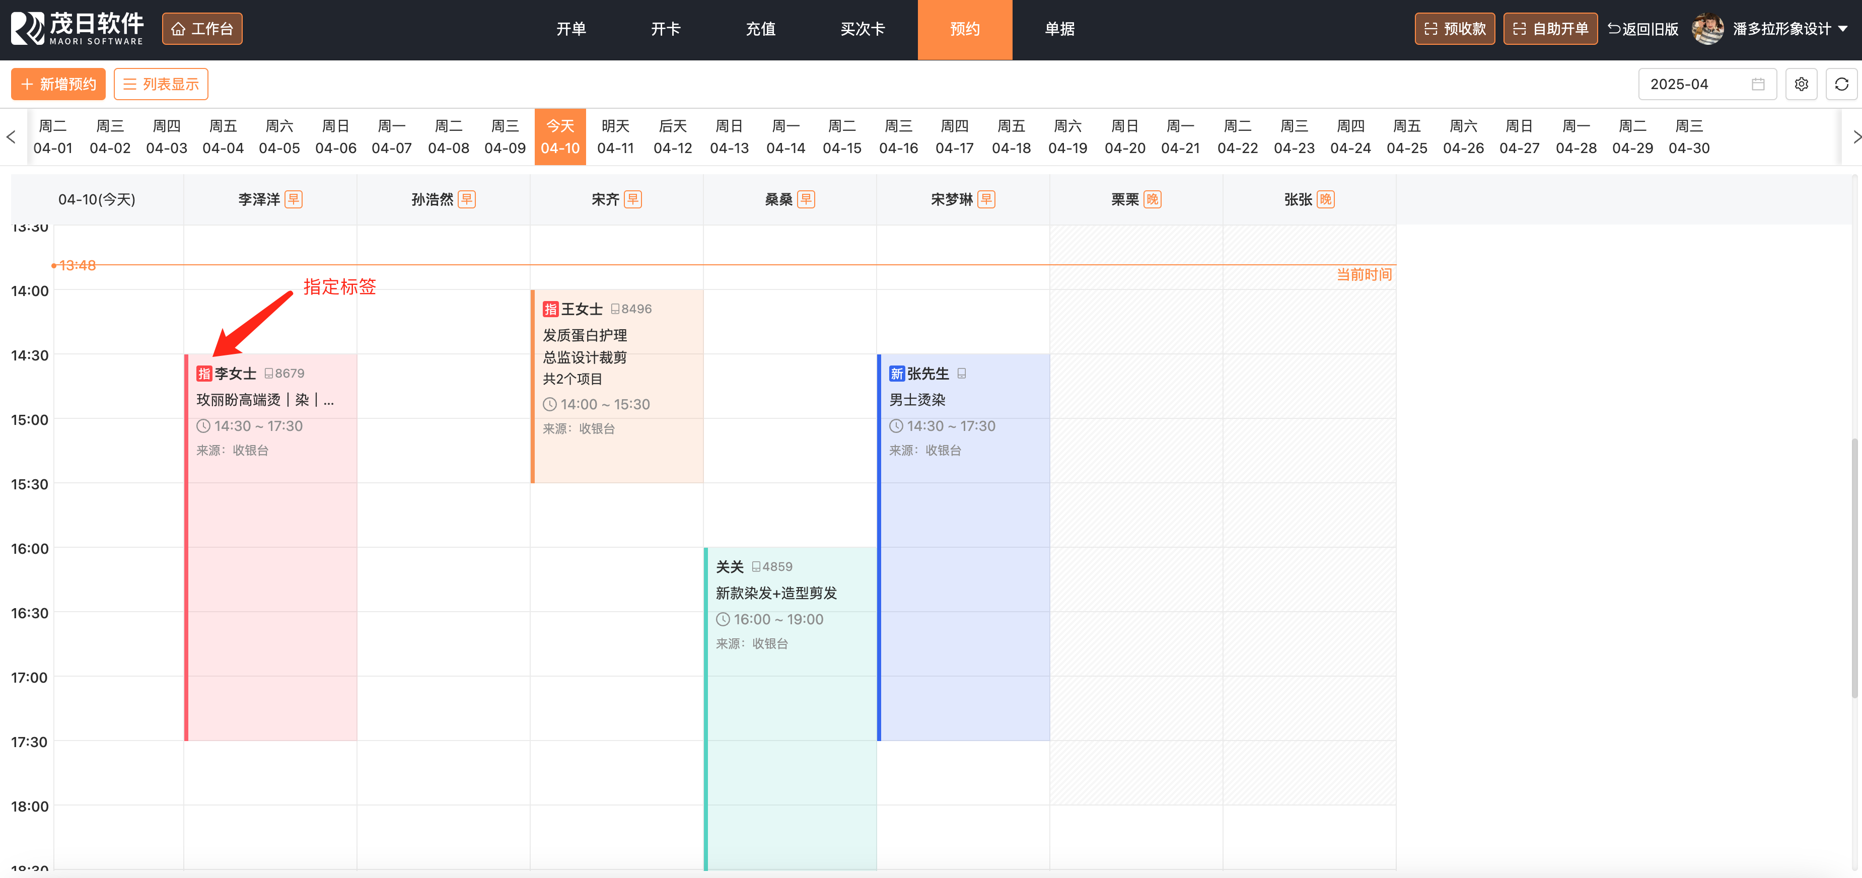Switch to the 开单 tab
The width and height of the screenshot is (1862, 878).
coord(571,29)
